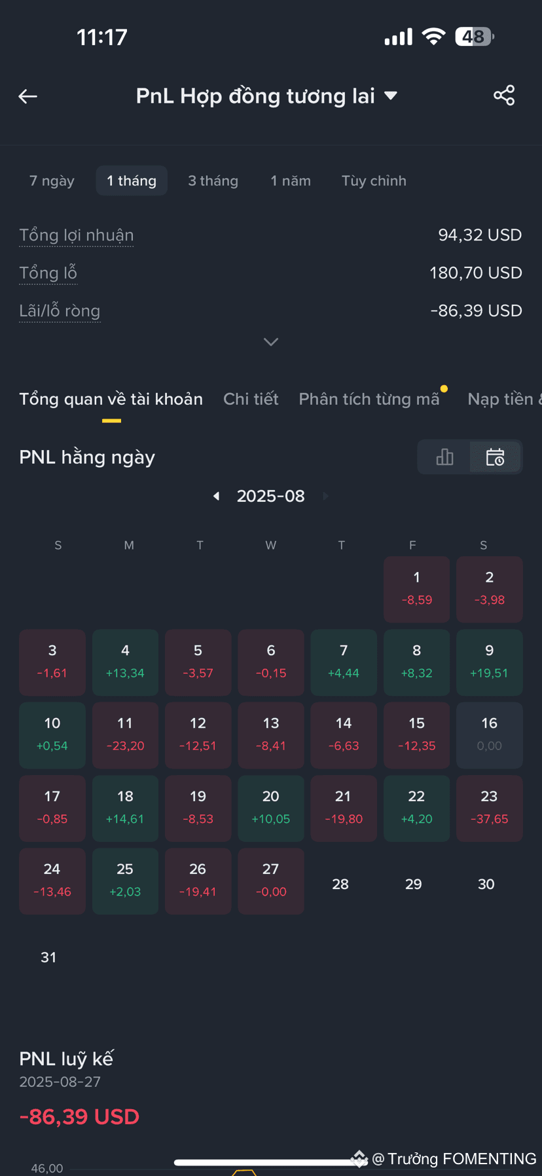Screen dimensions: 542x1176
Task: Open the Chi tiết tab
Action: coord(251,399)
